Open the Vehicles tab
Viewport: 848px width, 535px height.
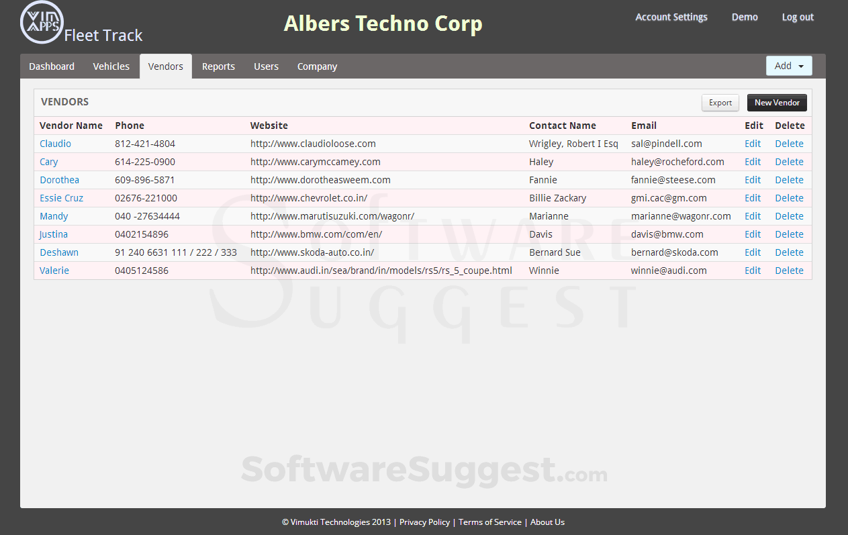coord(111,66)
